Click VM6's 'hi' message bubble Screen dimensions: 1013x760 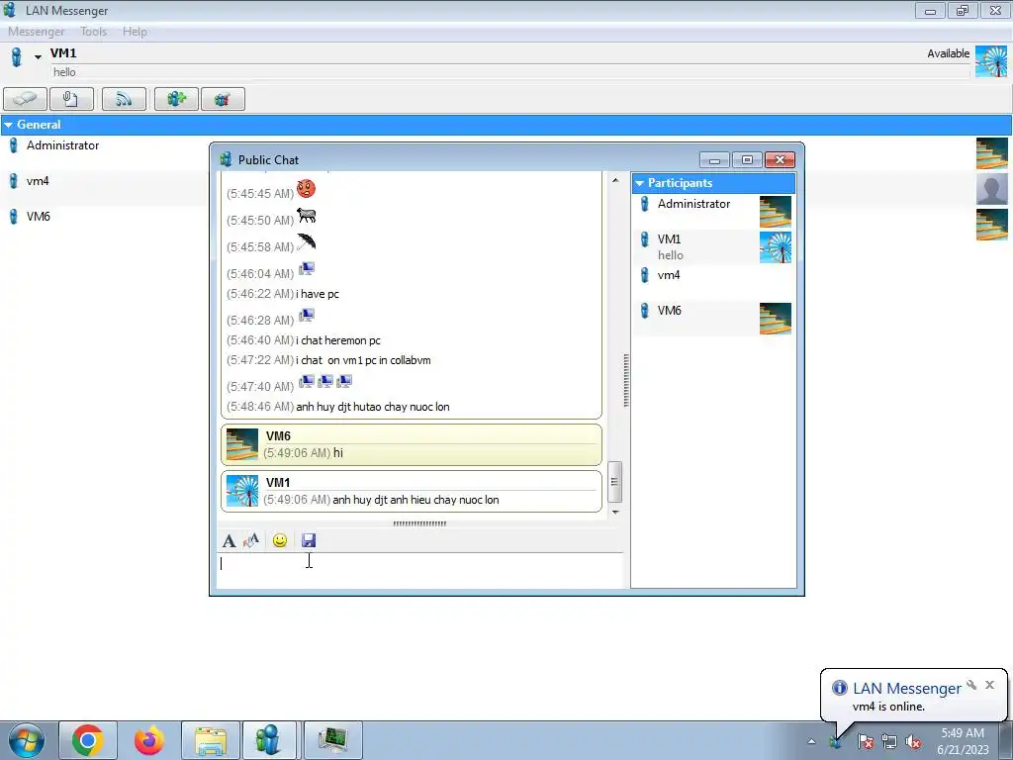click(x=411, y=445)
